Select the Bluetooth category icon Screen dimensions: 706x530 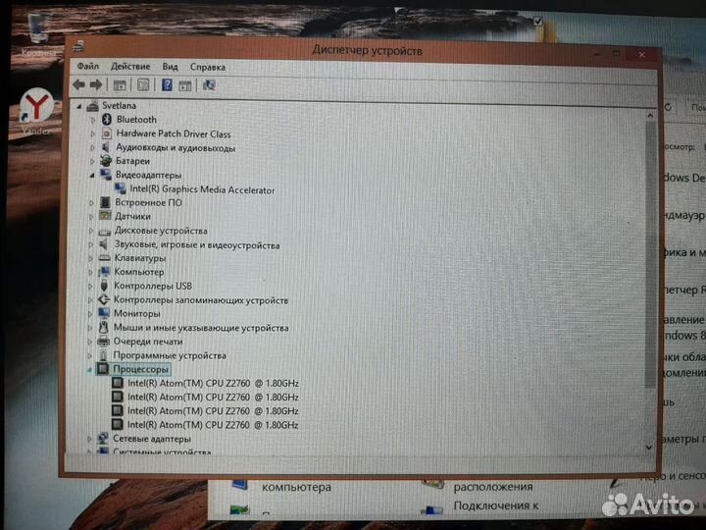click(107, 119)
